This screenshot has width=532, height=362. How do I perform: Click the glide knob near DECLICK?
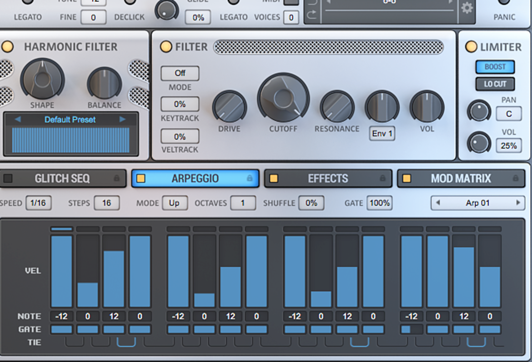coord(166,10)
